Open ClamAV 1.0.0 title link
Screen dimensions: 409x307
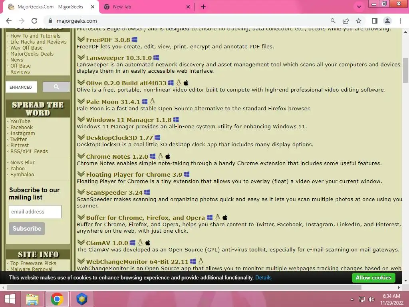click(107, 243)
